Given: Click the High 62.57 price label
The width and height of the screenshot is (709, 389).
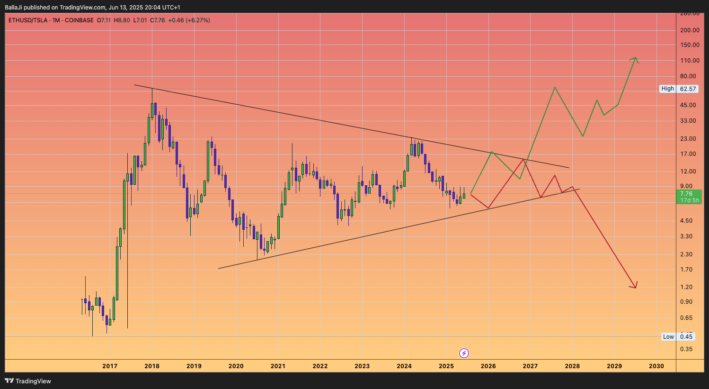Looking at the screenshot, I should 679,89.
